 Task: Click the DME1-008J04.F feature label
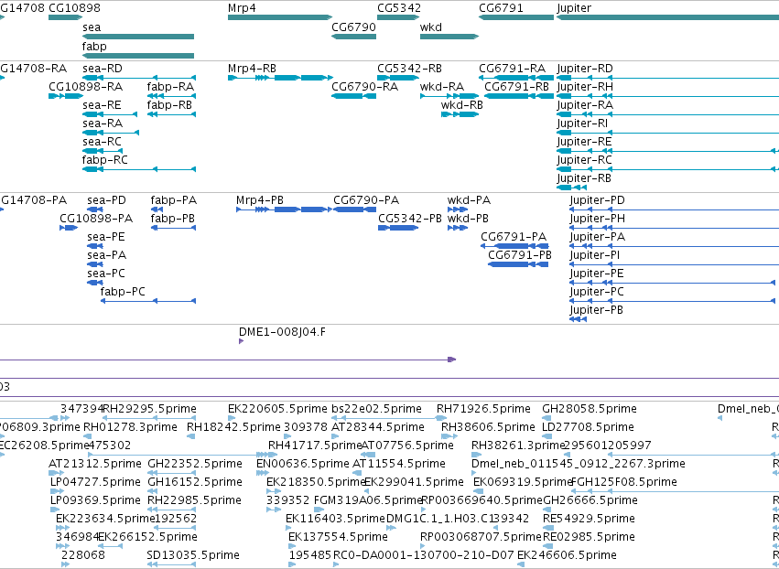(x=282, y=332)
